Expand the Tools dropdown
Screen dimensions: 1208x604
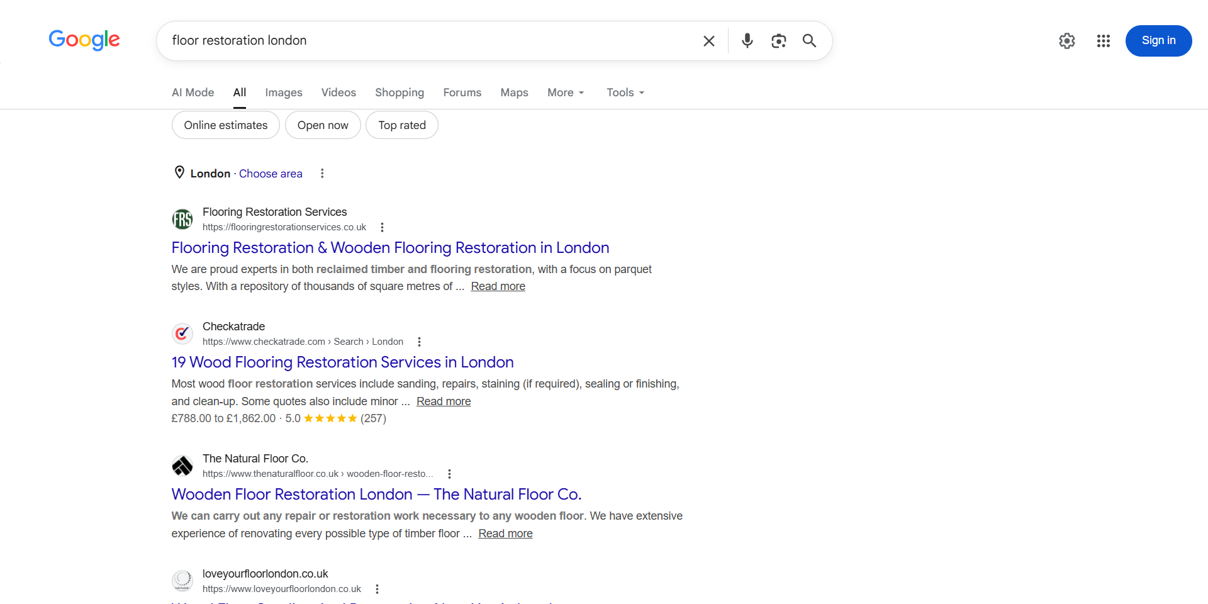point(625,92)
